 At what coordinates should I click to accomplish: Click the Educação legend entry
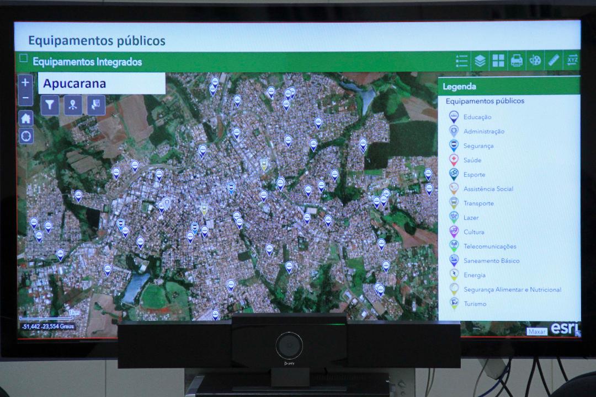477,117
